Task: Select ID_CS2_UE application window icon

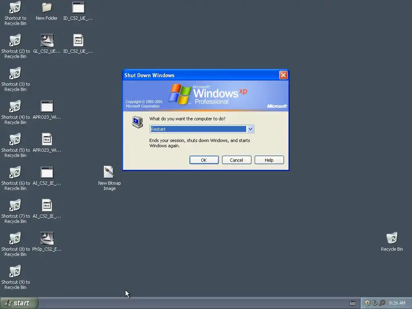Action: (78, 11)
